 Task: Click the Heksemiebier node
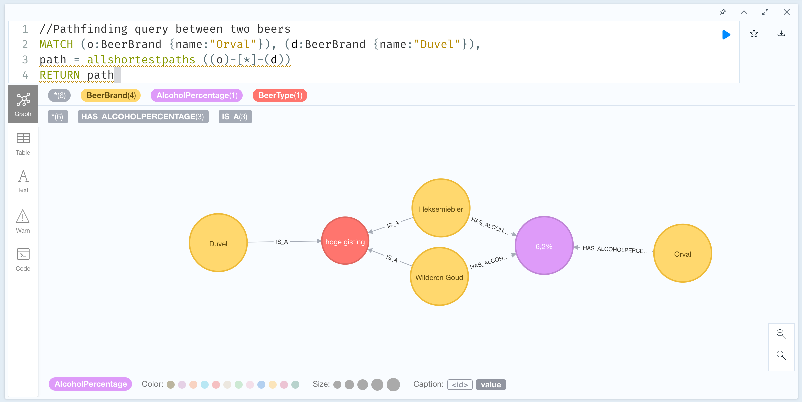(441, 208)
